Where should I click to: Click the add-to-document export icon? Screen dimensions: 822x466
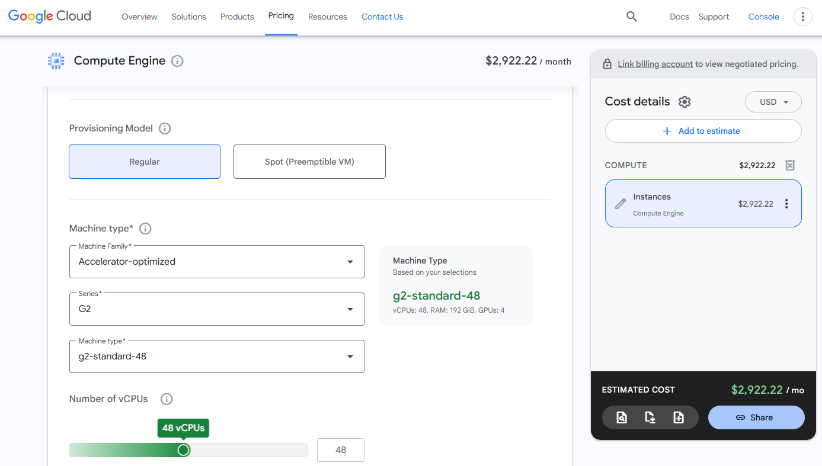pos(679,417)
